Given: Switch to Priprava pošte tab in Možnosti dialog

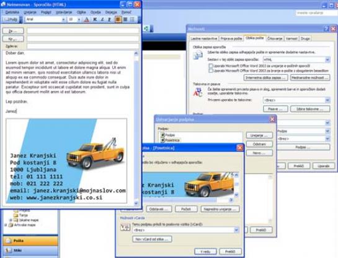Looking at the screenshot, I should click(x=231, y=38).
